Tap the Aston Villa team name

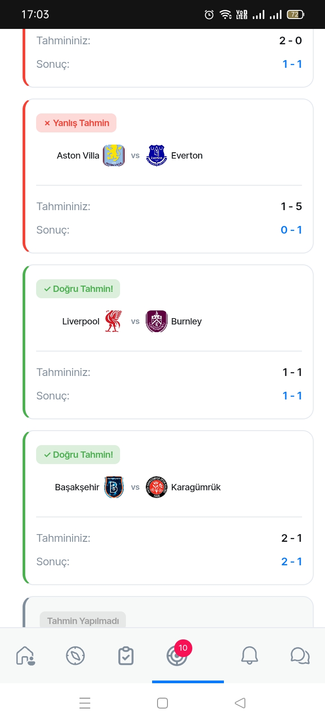[78, 155]
